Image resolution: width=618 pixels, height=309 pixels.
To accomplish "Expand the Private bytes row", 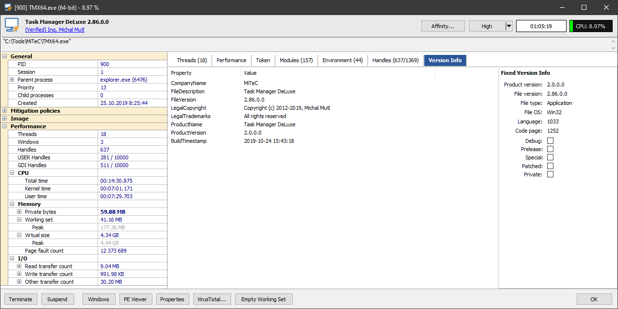I will coord(19,212).
